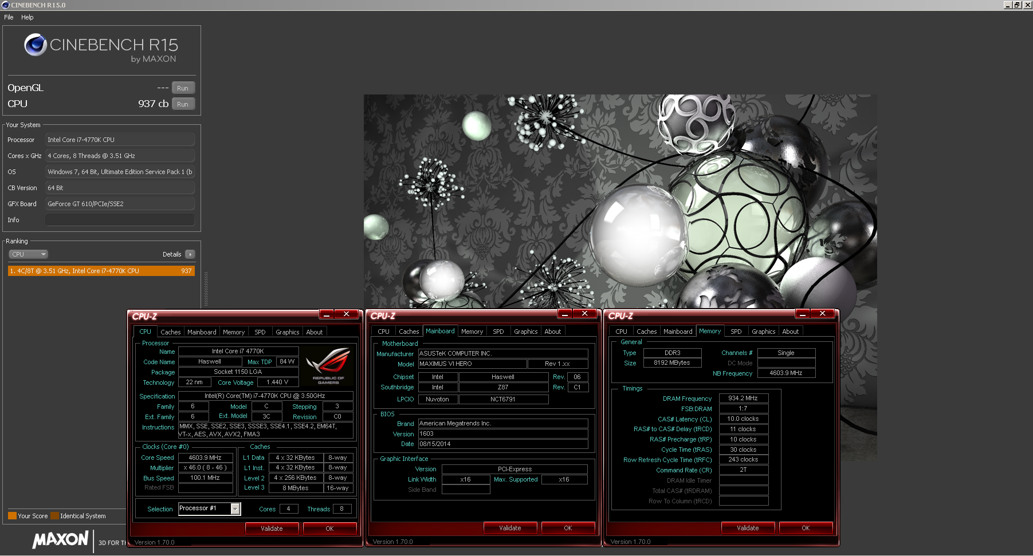Click the Info input field
This screenshot has height=556, width=1033.
pos(120,220)
